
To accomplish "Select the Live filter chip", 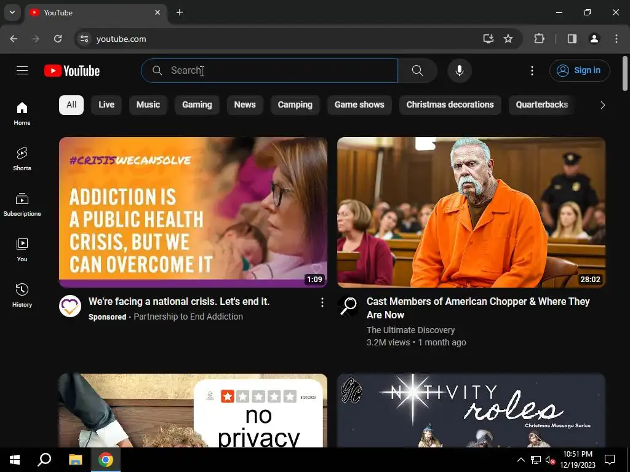I will point(106,104).
